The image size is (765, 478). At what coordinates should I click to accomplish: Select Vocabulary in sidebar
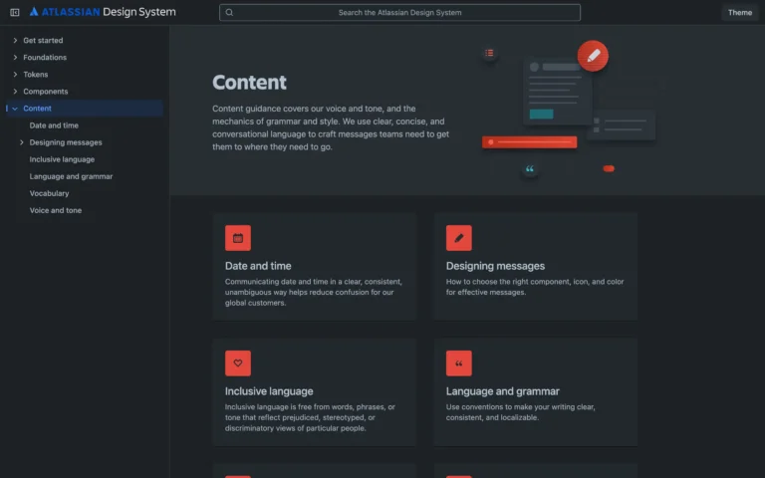[49, 193]
